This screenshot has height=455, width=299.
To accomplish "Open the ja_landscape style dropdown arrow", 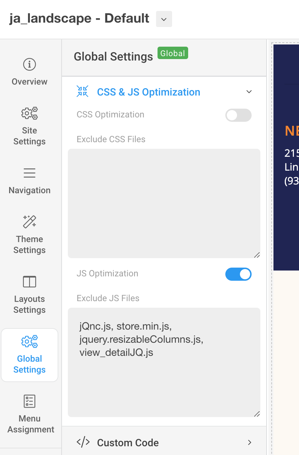I will coord(164,19).
